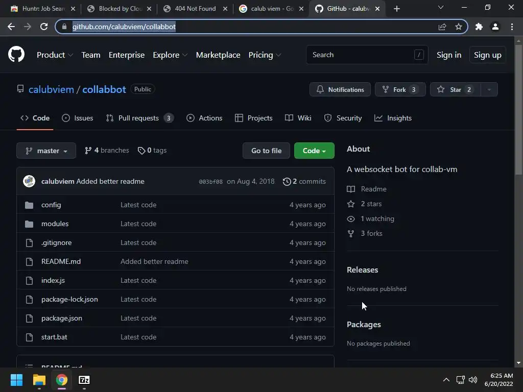Open File Explorer from taskbar
523x392 pixels.
[x=39, y=380]
